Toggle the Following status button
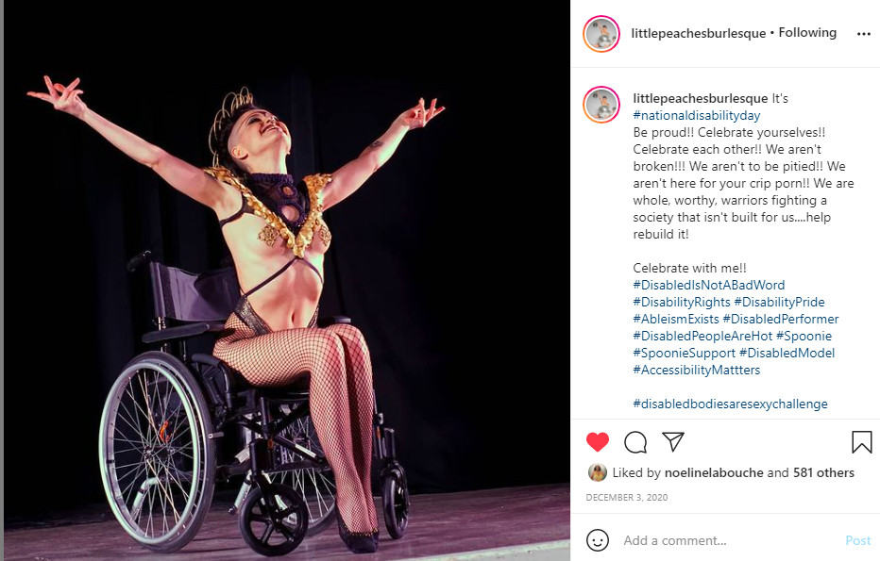The image size is (880, 561). tap(807, 32)
